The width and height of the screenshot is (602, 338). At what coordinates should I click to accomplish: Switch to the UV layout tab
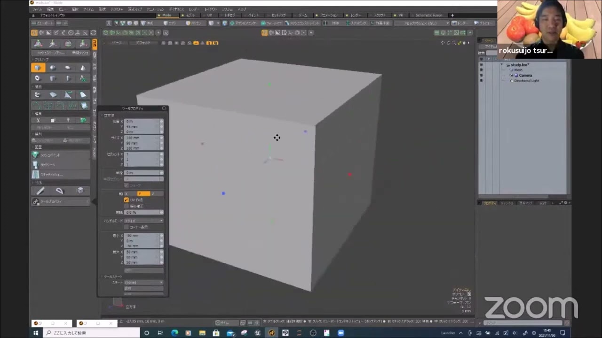coord(209,15)
